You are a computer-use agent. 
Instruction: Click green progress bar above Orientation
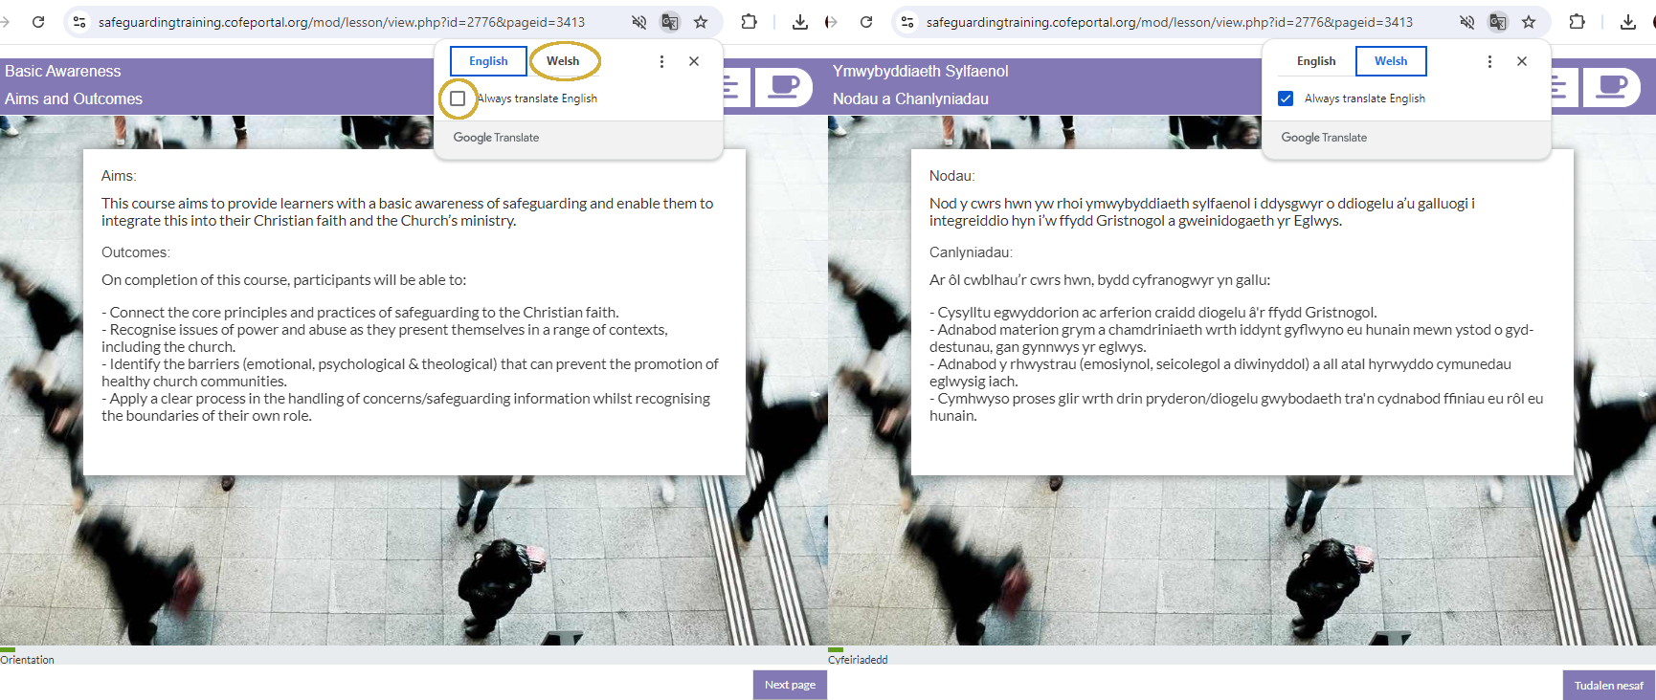(x=8, y=649)
